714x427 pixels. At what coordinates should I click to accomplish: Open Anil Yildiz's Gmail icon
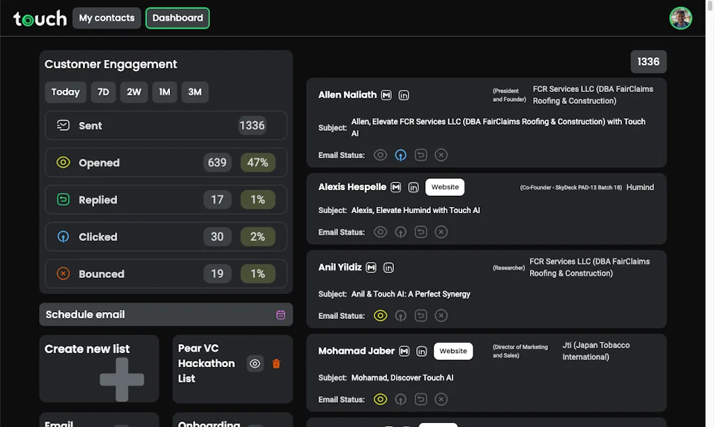(x=372, y=267)
